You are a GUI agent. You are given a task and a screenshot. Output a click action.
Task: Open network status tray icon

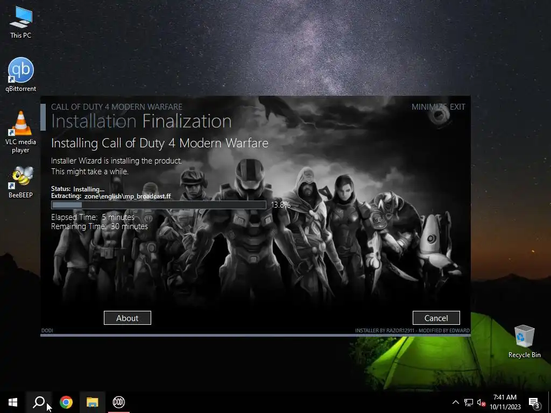[469, 402]
